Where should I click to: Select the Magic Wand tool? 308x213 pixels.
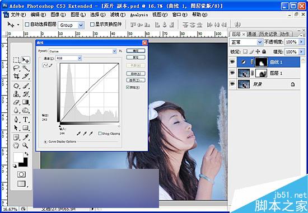coord(26,68)
